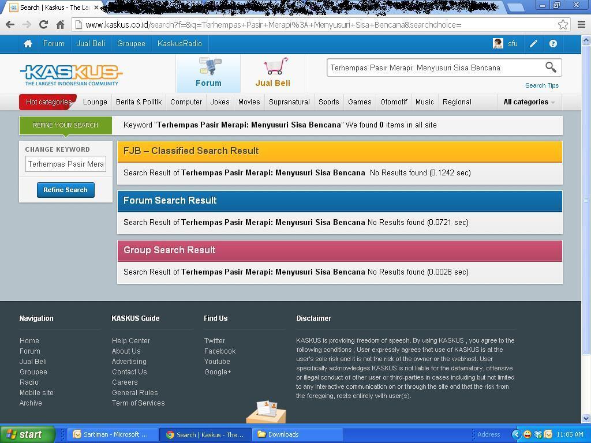Screen dimensions: 591x443
Task: Open Computer category
Action: (x=186, y=102)
